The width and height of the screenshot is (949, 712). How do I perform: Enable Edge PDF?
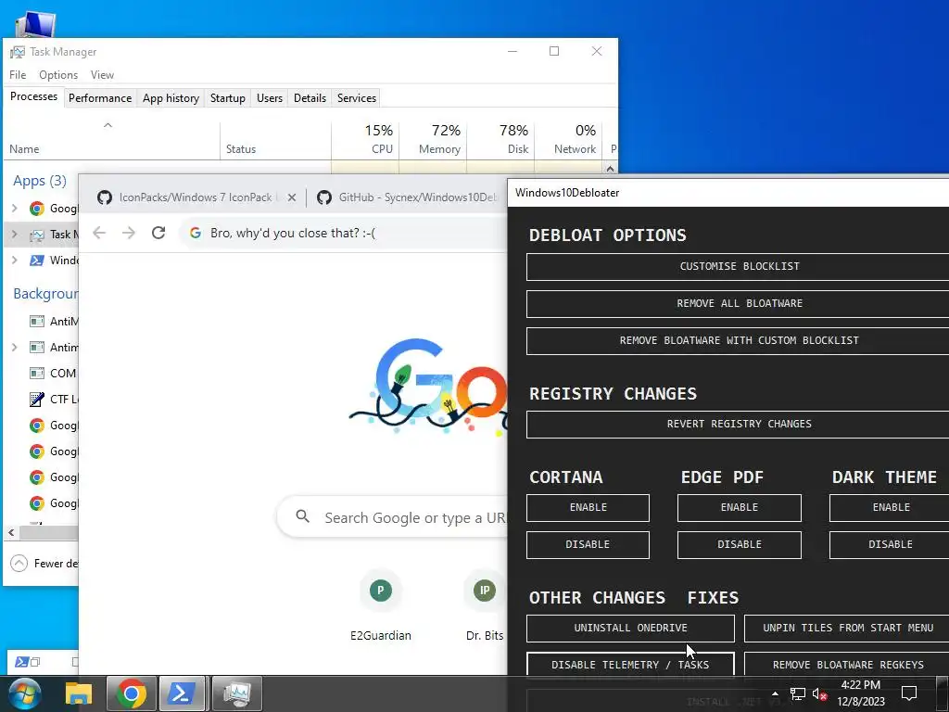[740, 508]
